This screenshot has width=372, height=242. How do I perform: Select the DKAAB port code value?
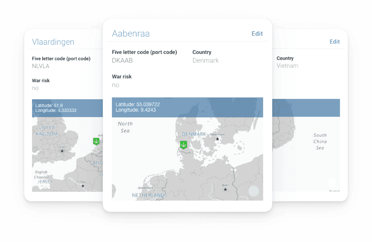click(122, 60)
